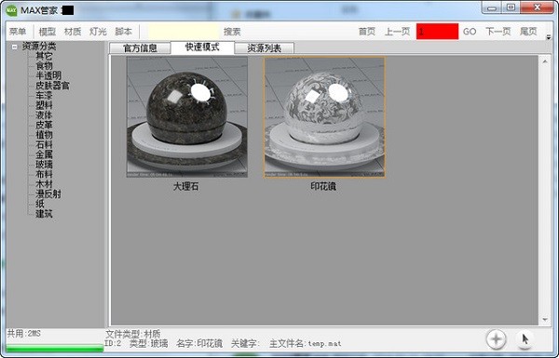
Task: Click the 搜索 button
Action: [x=232, y=32]
